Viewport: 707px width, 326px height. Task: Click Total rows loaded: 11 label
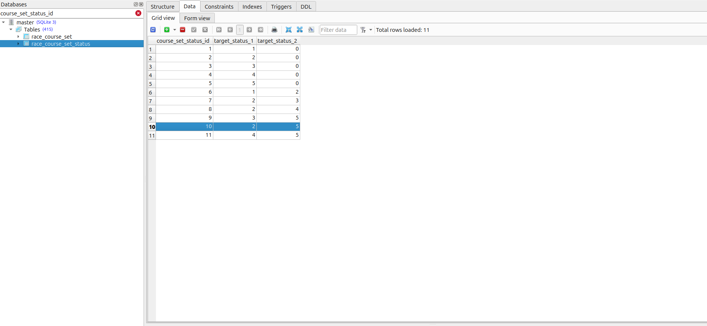coord(403,30)
